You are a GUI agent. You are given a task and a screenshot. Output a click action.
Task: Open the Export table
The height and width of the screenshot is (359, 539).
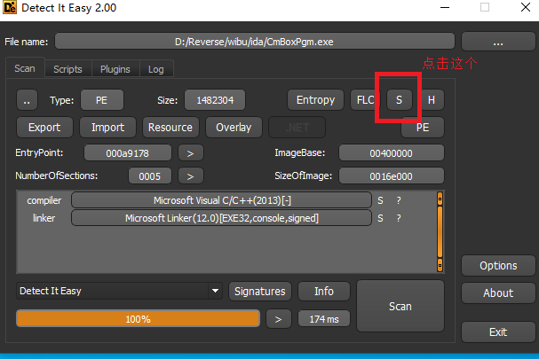(44, 128)
